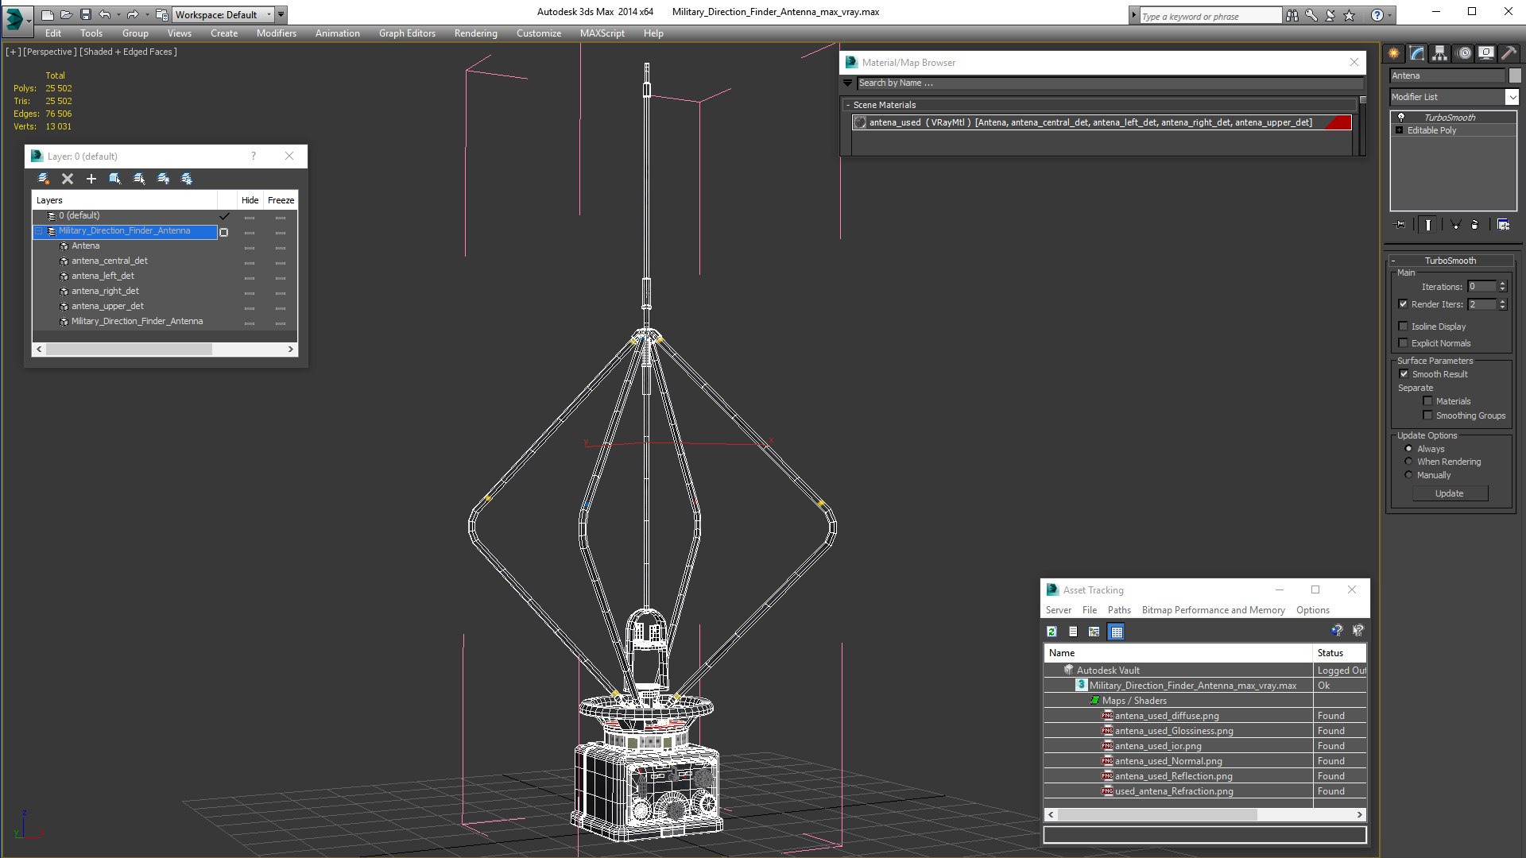Image resolution: width=1526 pixels, height=858 pixels.
Task: Open the Hierarchy command panel tab
Action: click(1439, 53)
